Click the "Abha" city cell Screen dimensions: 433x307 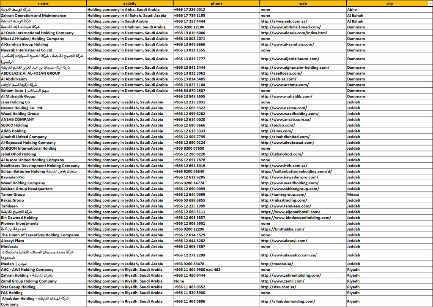pos(389,10)
